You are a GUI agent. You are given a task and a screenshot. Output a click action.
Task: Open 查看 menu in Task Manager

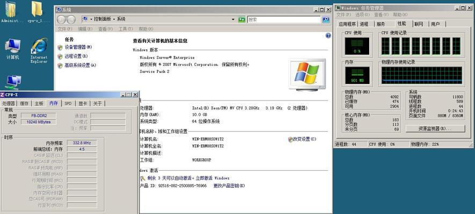381,15
